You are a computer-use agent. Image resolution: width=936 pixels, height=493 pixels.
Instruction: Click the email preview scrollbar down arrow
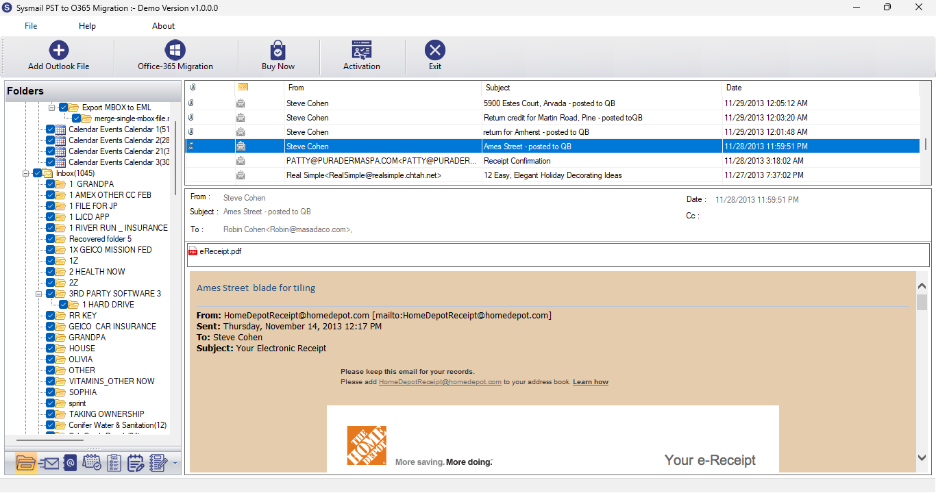tap(922, 457)
